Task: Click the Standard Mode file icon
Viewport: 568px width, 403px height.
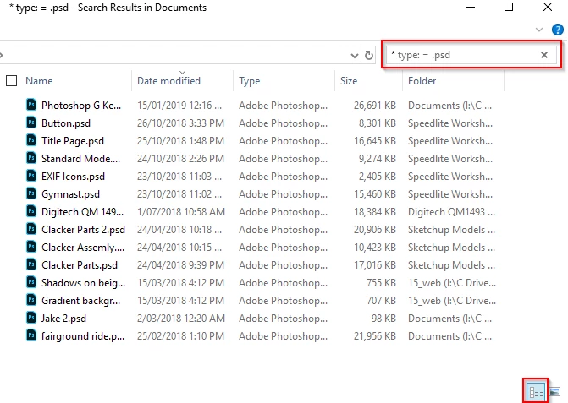Action: (31, 158)
